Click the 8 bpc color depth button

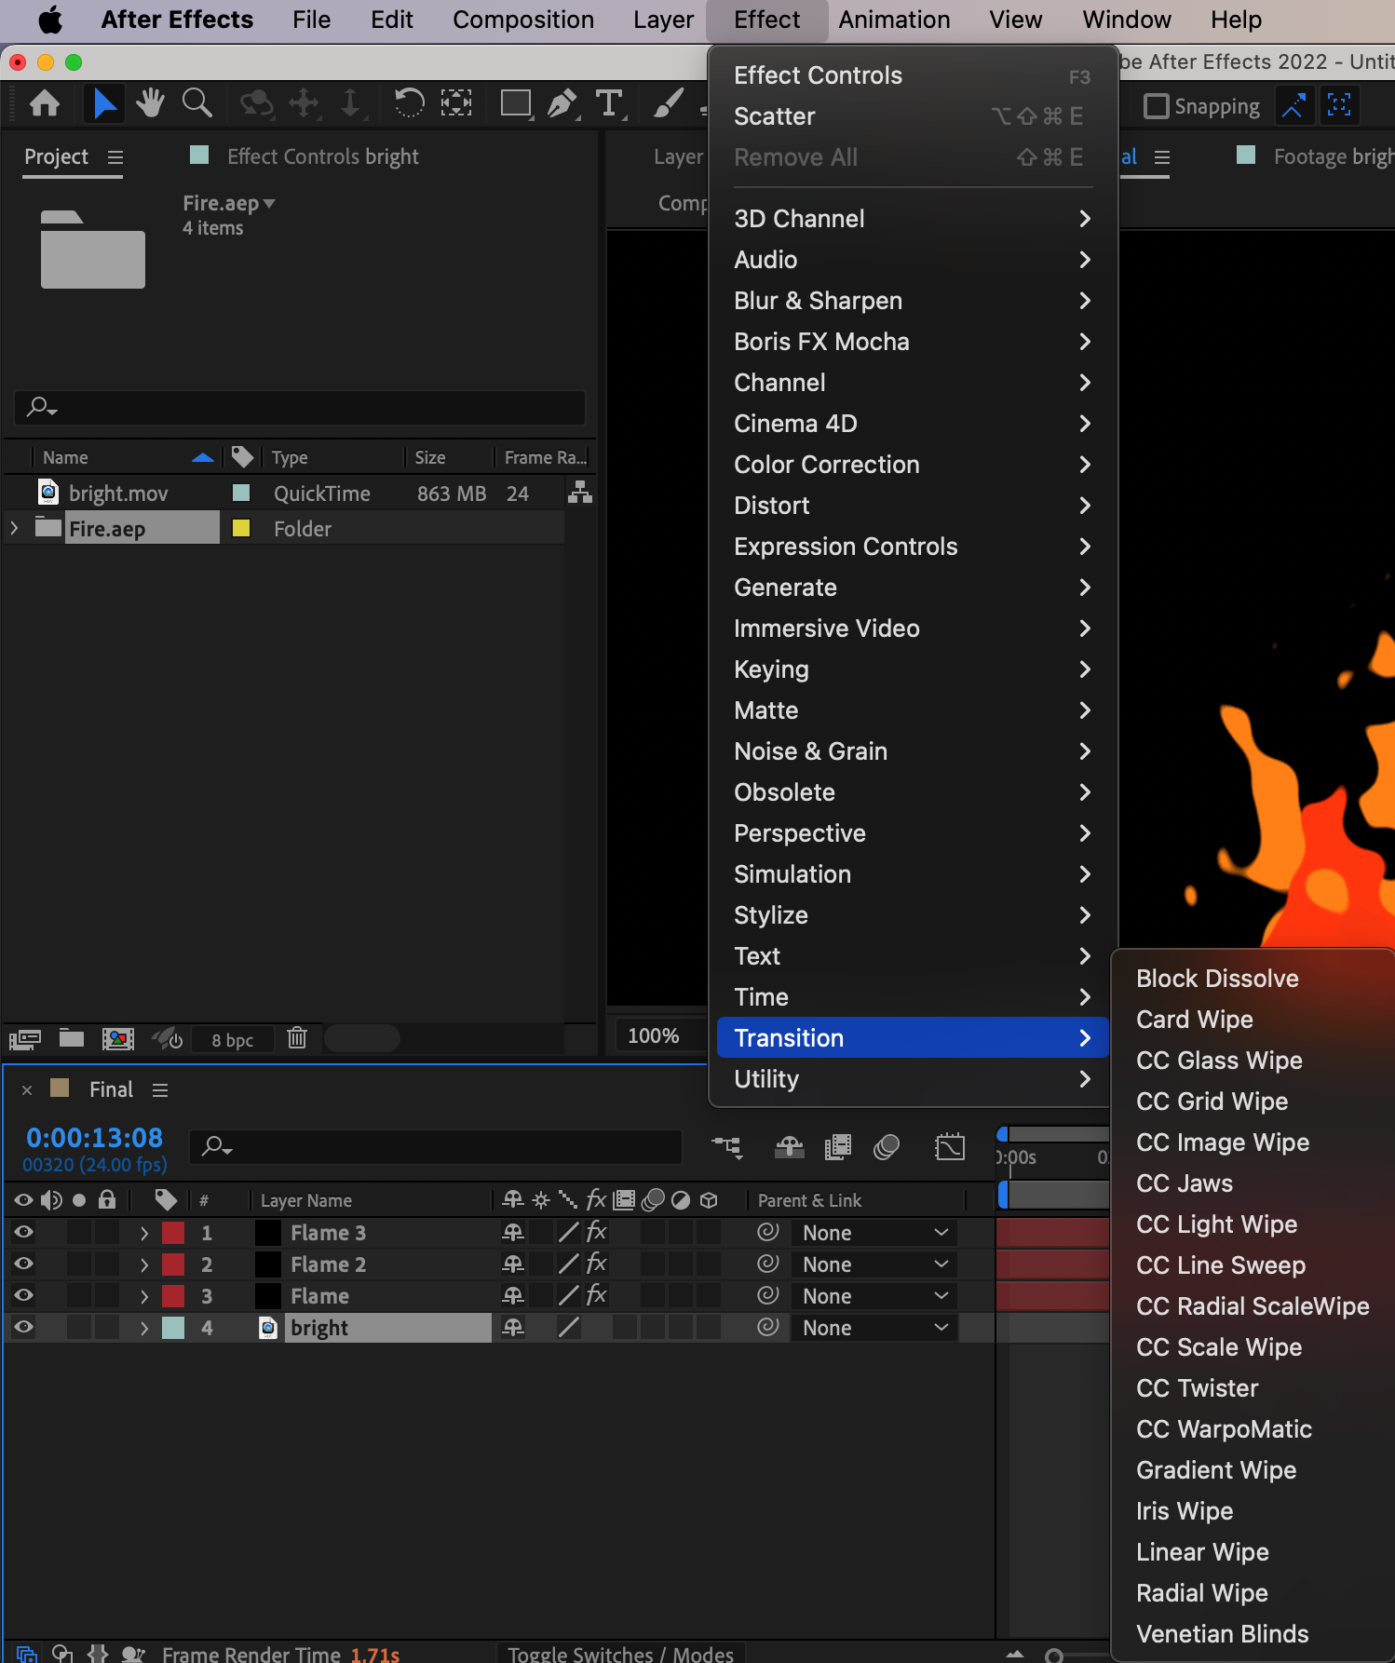point(232,1040)
